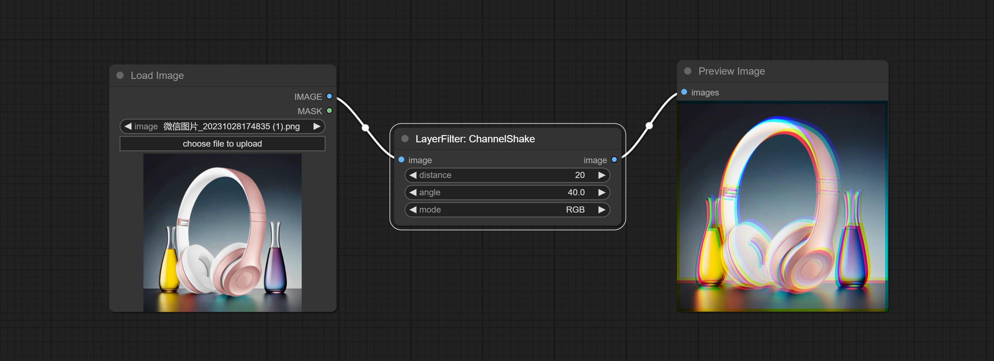Decrease angle value with left arrow

pyautogui.click(x=413, y=192)
